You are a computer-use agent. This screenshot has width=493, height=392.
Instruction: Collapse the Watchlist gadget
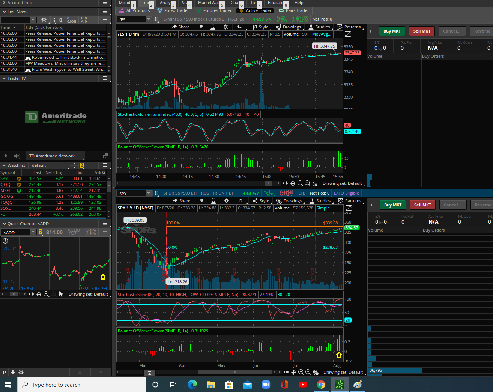coord(4,165)
